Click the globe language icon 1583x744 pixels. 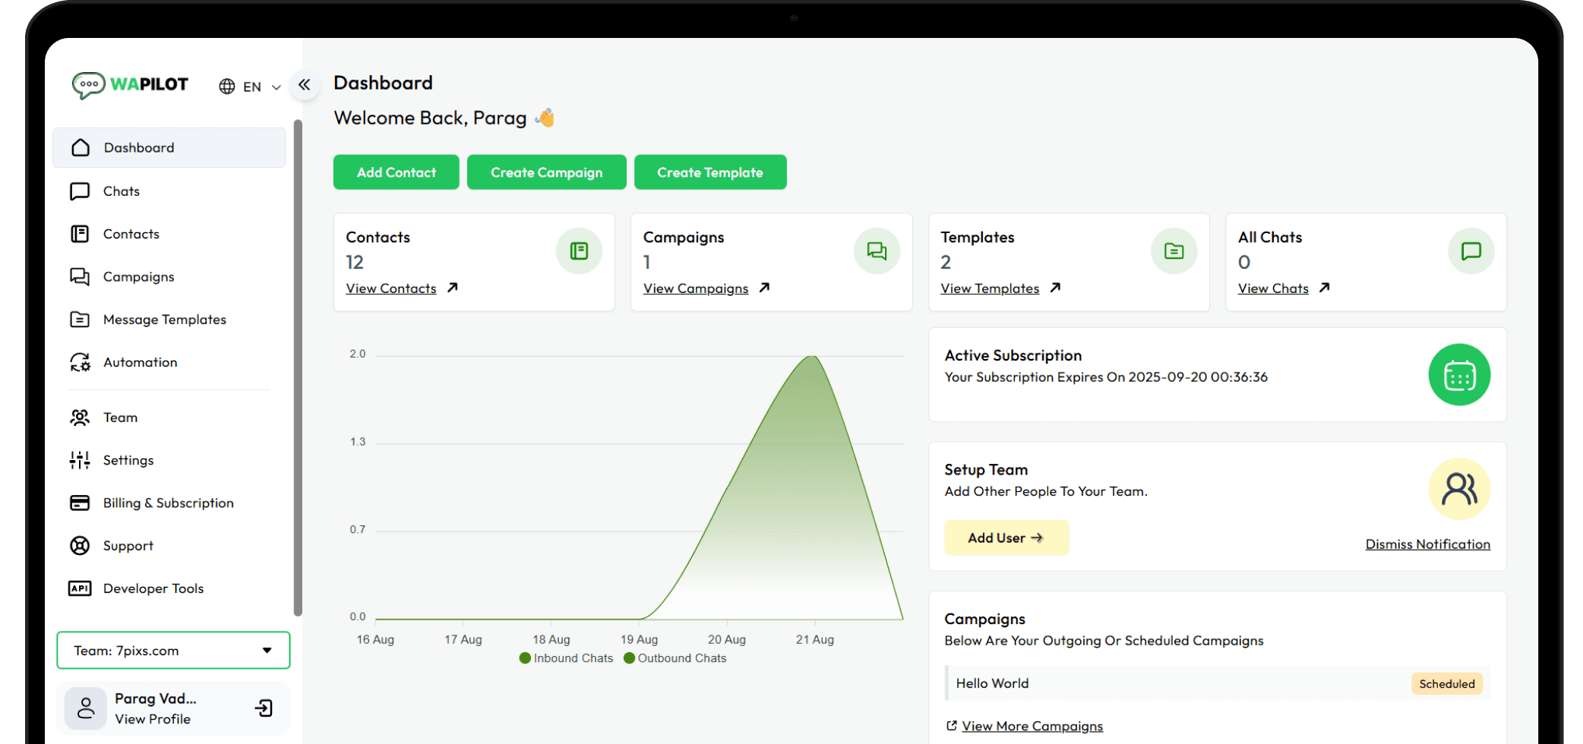click(x=226, y=87)
